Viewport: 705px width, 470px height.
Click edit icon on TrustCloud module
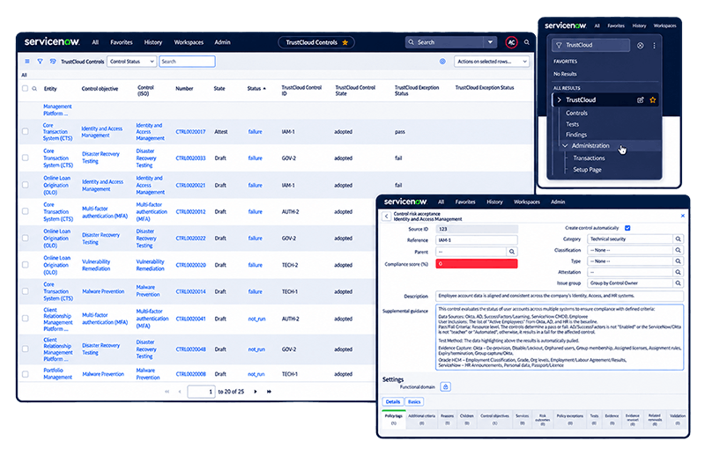[x=641, y=99]
